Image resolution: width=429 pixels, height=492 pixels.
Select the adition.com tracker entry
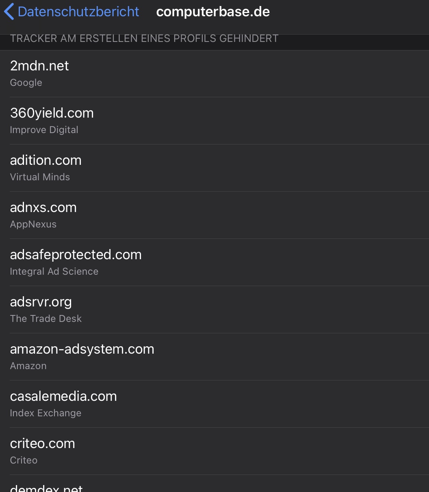click(214, 168)
